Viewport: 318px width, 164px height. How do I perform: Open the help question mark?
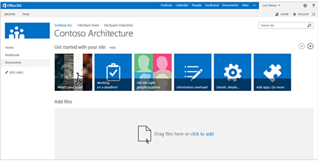(x=313, y=6)
